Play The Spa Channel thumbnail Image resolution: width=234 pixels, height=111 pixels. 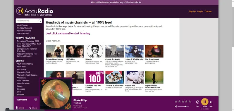click(154, 51)
